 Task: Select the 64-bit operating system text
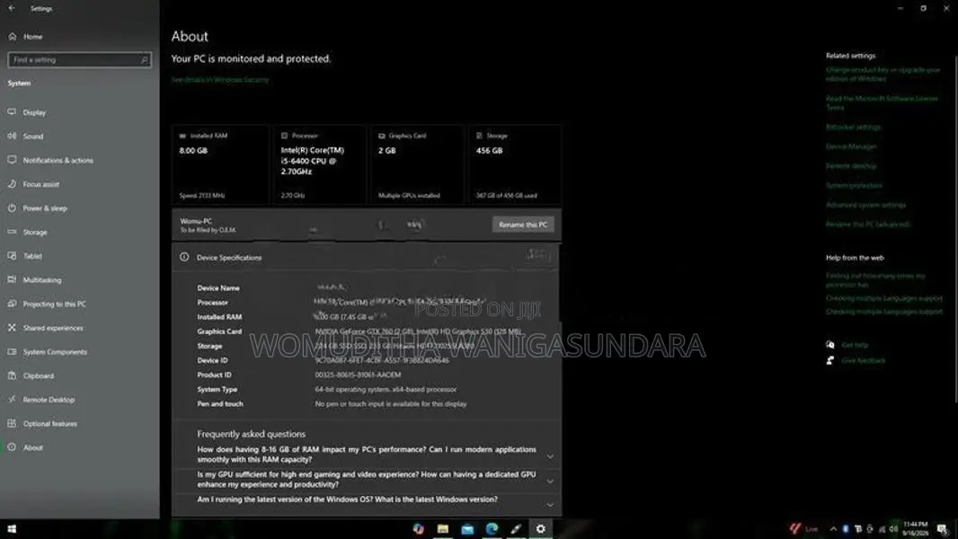click(386, 390)
